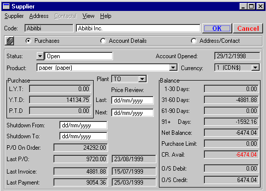Click the O/S Debit value field
The image size is (266, 191).
pyautogui.click(x=231, y=169)
